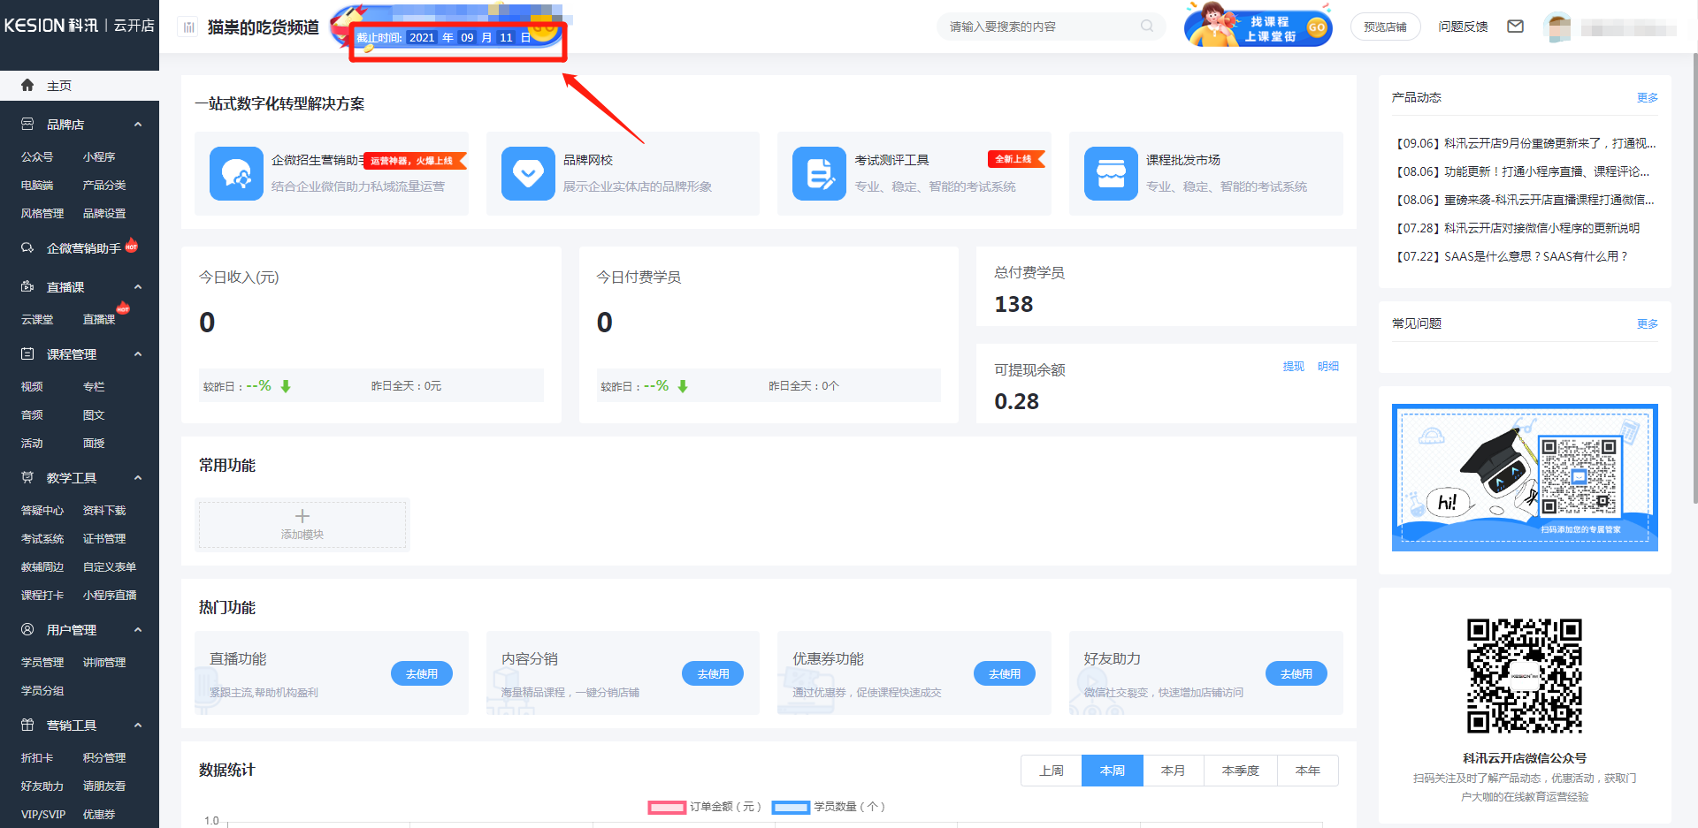Image resolution: width=1698 pixels, height=828 pixels.
Task: Click the 课程管理 icon in sidebar
Action: tap(27, 354)
